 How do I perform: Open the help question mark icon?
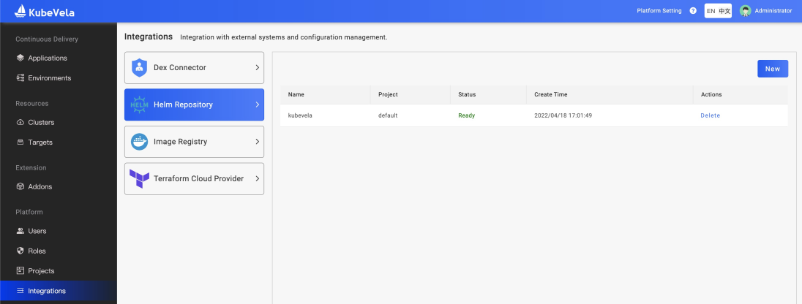coord(693,11)
